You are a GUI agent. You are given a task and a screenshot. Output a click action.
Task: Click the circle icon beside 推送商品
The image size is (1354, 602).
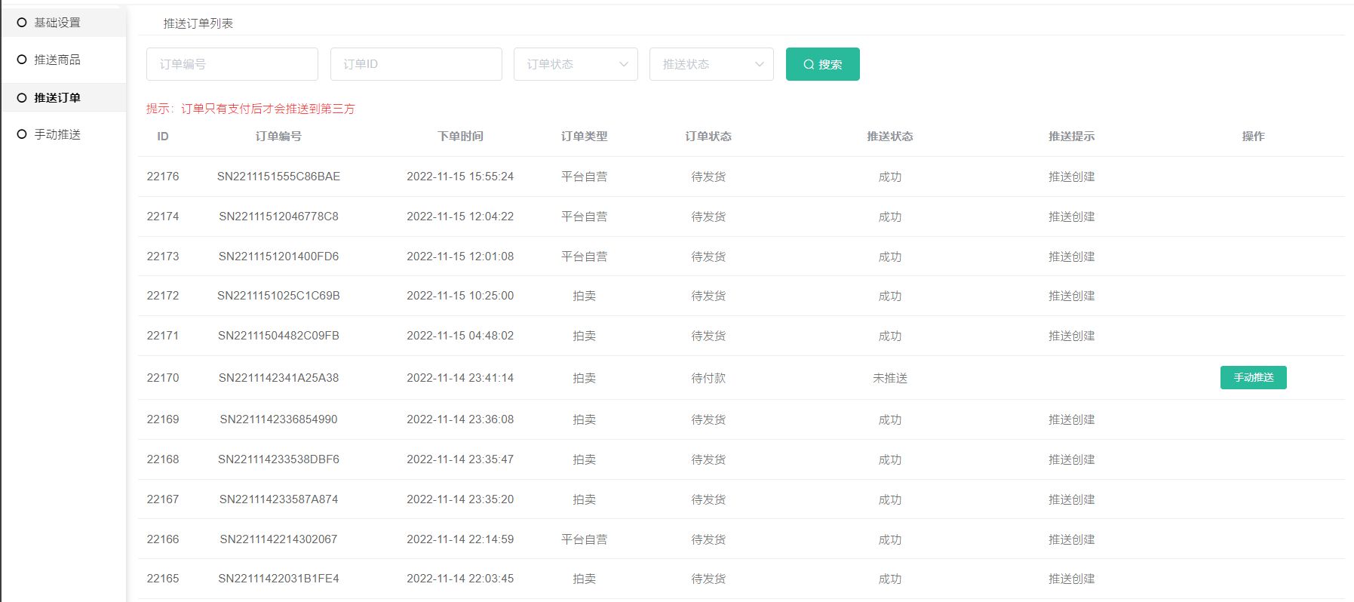point(22,60)
